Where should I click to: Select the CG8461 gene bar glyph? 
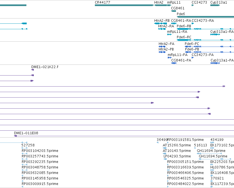click(174, 11)
